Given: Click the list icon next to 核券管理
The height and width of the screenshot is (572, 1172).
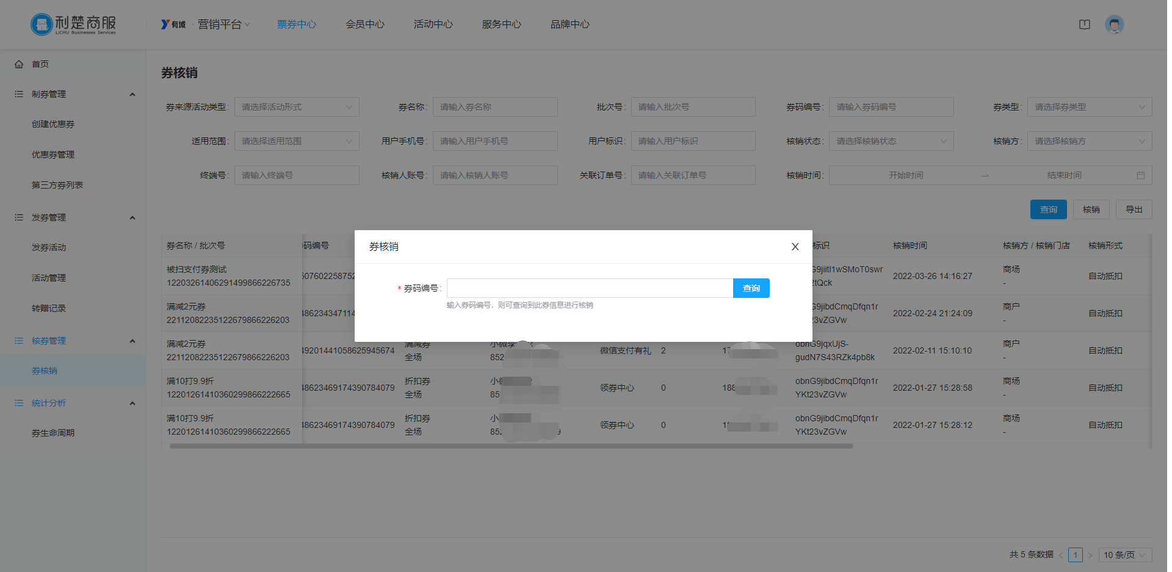Looking at the screenshot, I should [x=19, y=341].
